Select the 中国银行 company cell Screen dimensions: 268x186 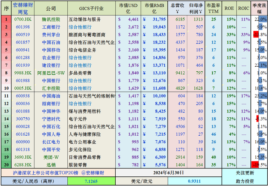[x=51, y=81]
